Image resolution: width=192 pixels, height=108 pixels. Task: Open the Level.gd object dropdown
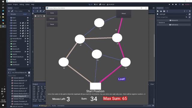[187, 14]
